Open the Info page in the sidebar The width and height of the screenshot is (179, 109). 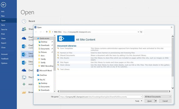3,11
